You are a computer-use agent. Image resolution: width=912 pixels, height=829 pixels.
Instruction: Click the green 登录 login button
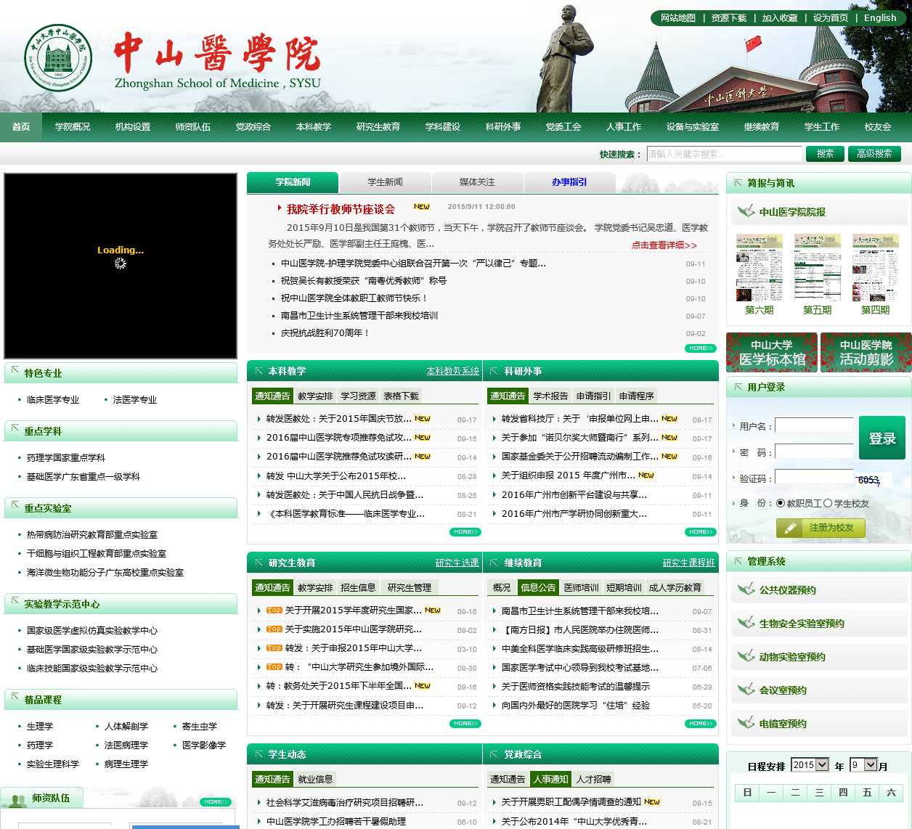coord(882,438)
